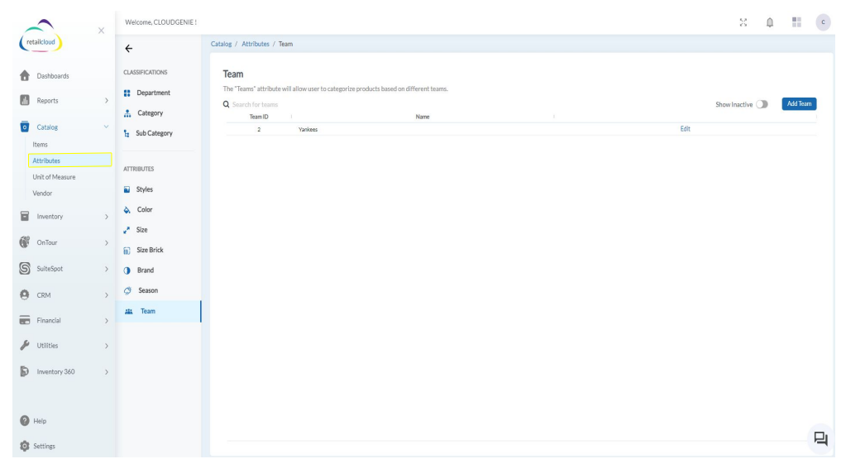Viewport: 846px width, 459px height.
Task: Click the Utilities wrench icon
Action: click(x=25, y=346)
